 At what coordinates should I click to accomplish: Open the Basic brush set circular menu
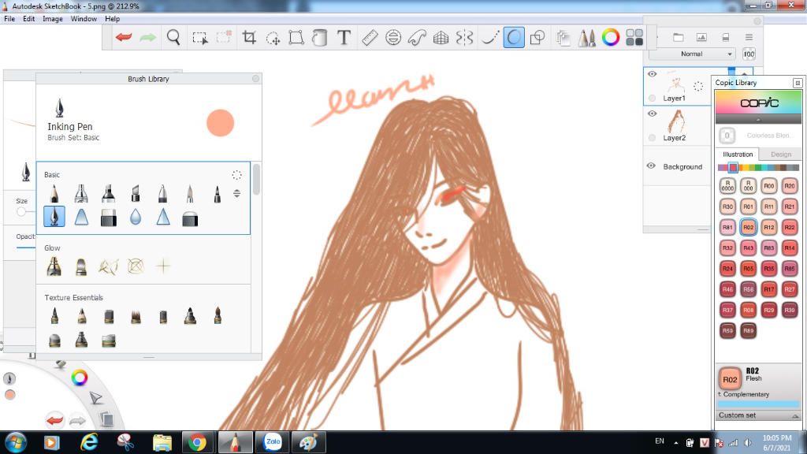236,175
